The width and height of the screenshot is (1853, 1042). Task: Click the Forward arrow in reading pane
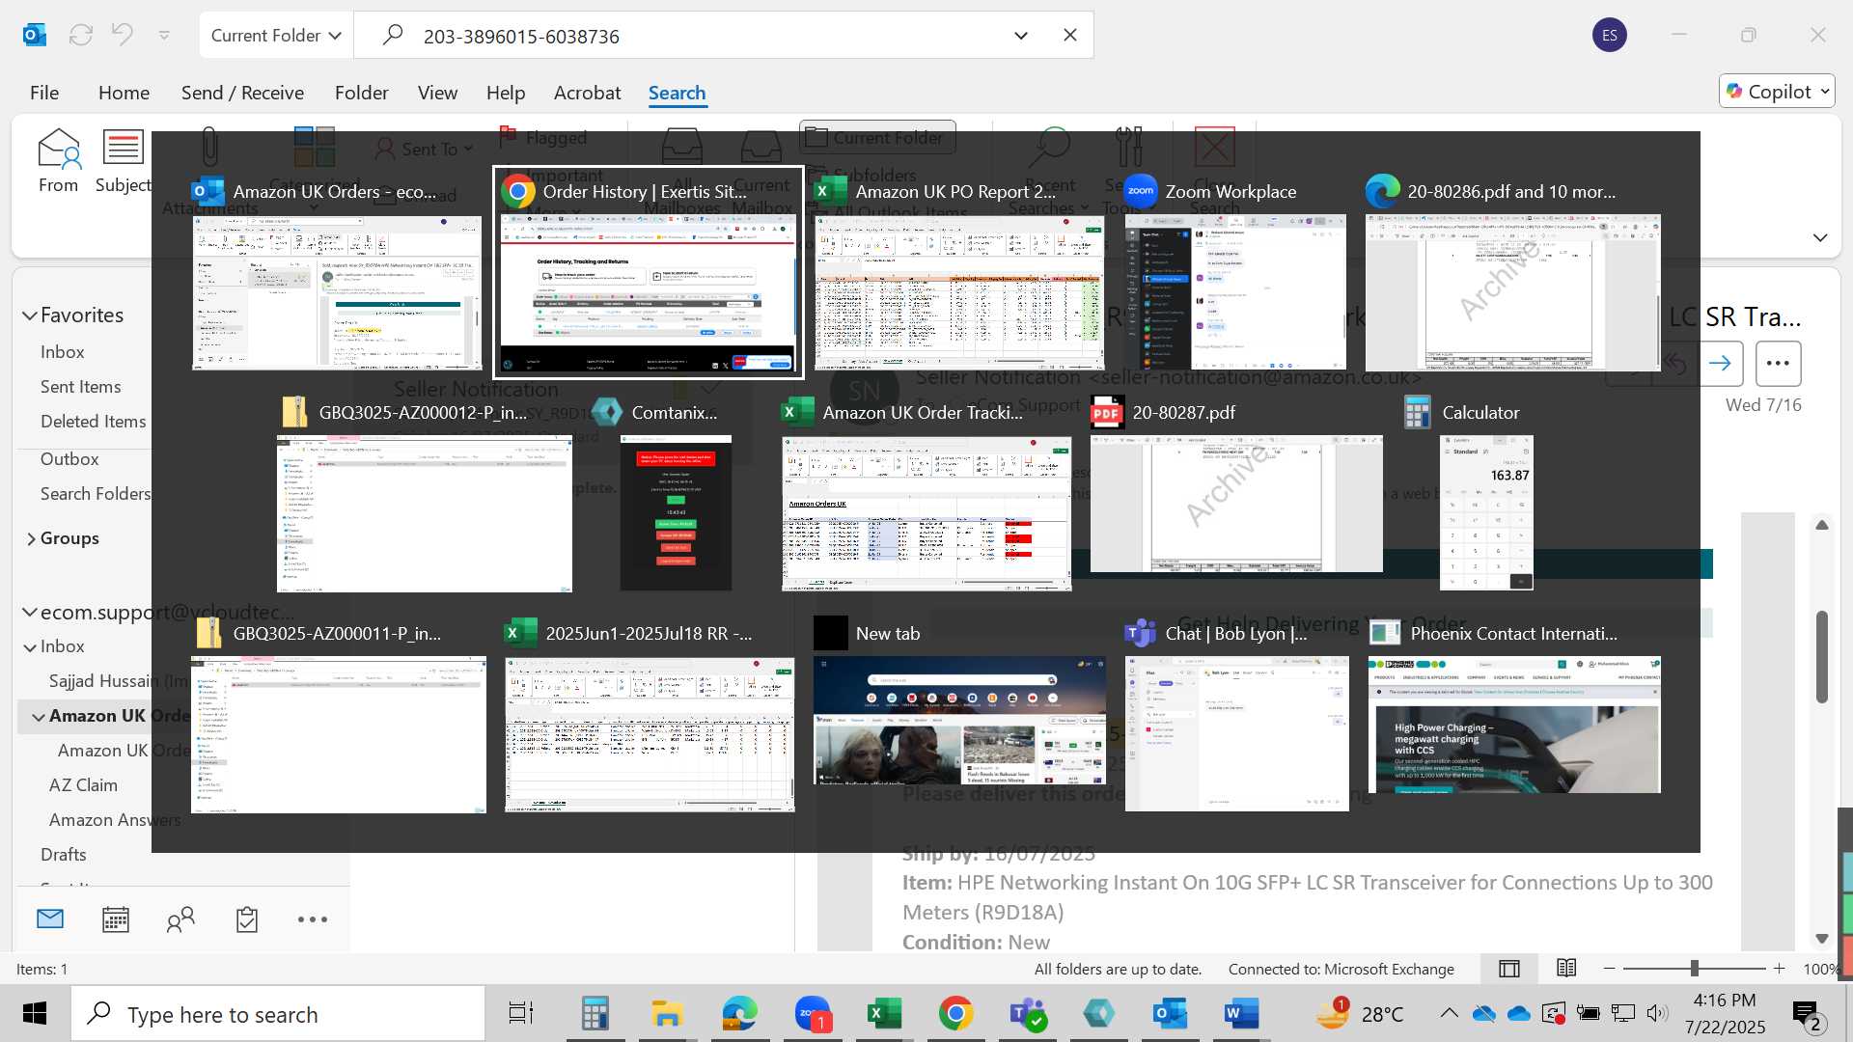coord(1720,364)
